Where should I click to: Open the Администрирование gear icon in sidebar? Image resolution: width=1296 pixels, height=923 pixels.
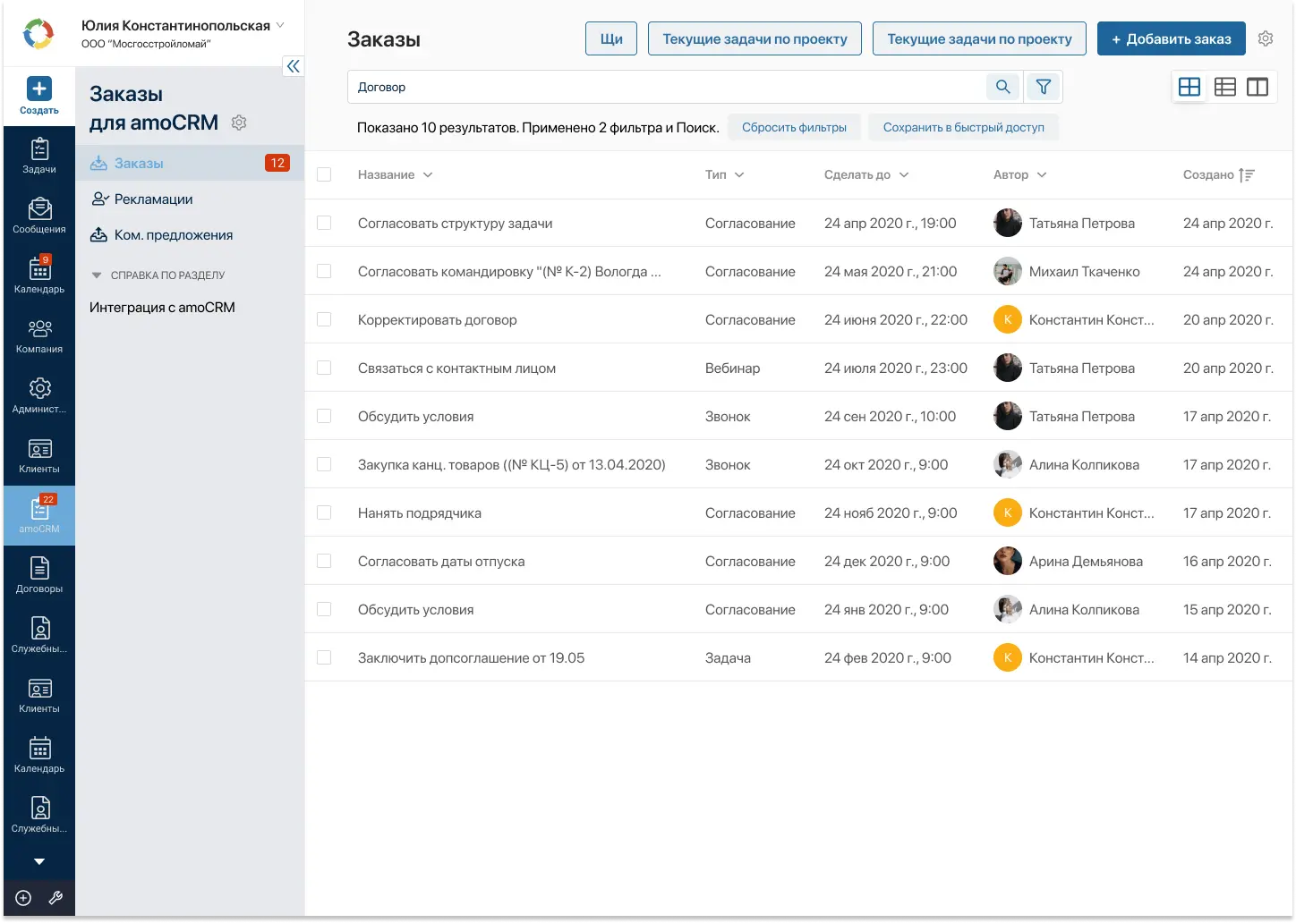click(39, 395)
